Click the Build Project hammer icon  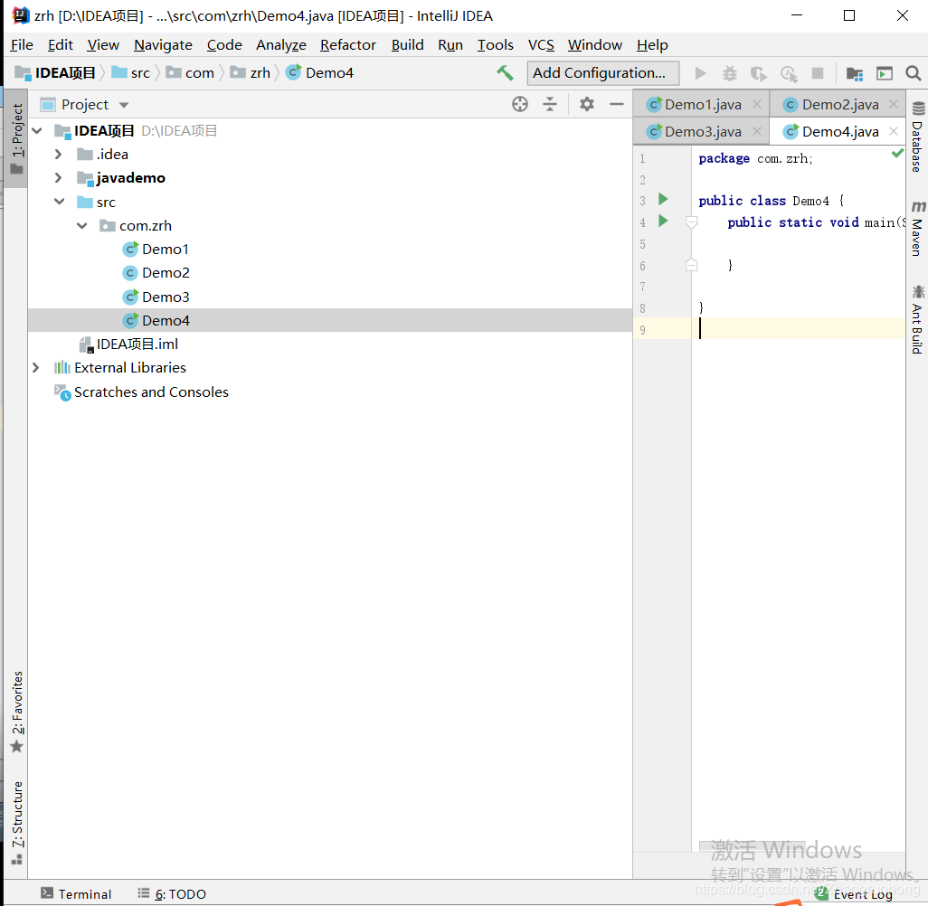pos(505,73)
